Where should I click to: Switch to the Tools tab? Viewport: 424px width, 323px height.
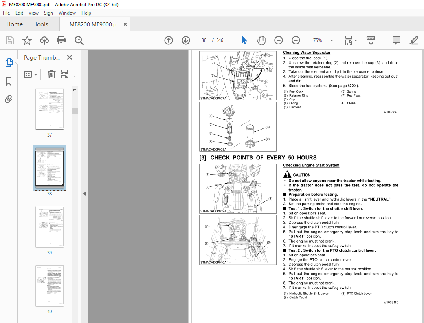click(41, 24)
